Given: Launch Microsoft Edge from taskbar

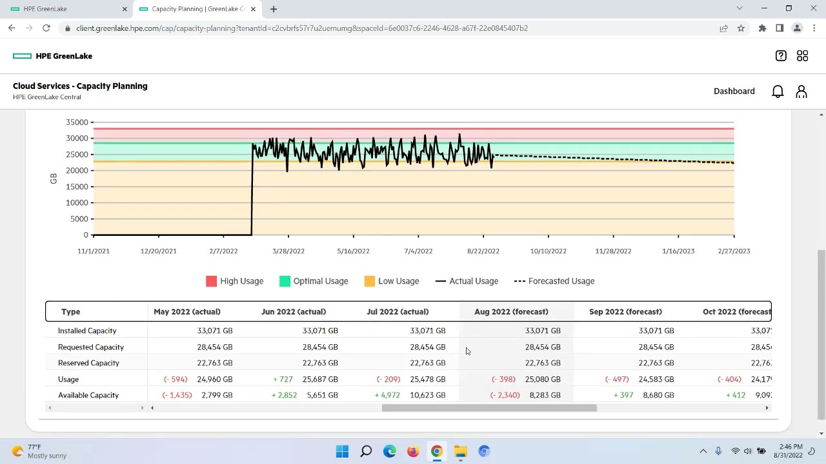Looking at the screenshot, I should point(390,451).
